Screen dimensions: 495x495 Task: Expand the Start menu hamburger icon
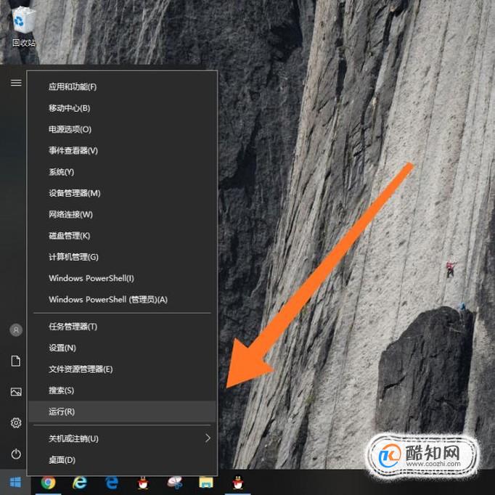(x=16, y=83)
